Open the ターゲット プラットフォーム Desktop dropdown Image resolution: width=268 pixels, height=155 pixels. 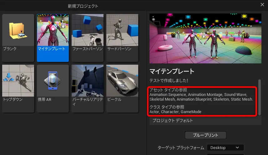tap(225, 148)
